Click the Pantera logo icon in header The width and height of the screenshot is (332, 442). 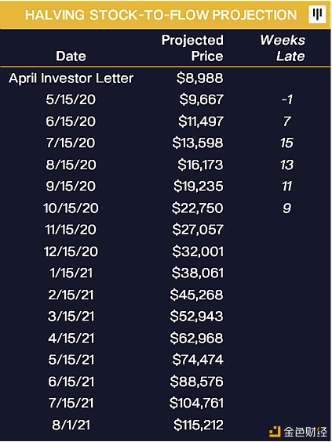click(318, 15)
